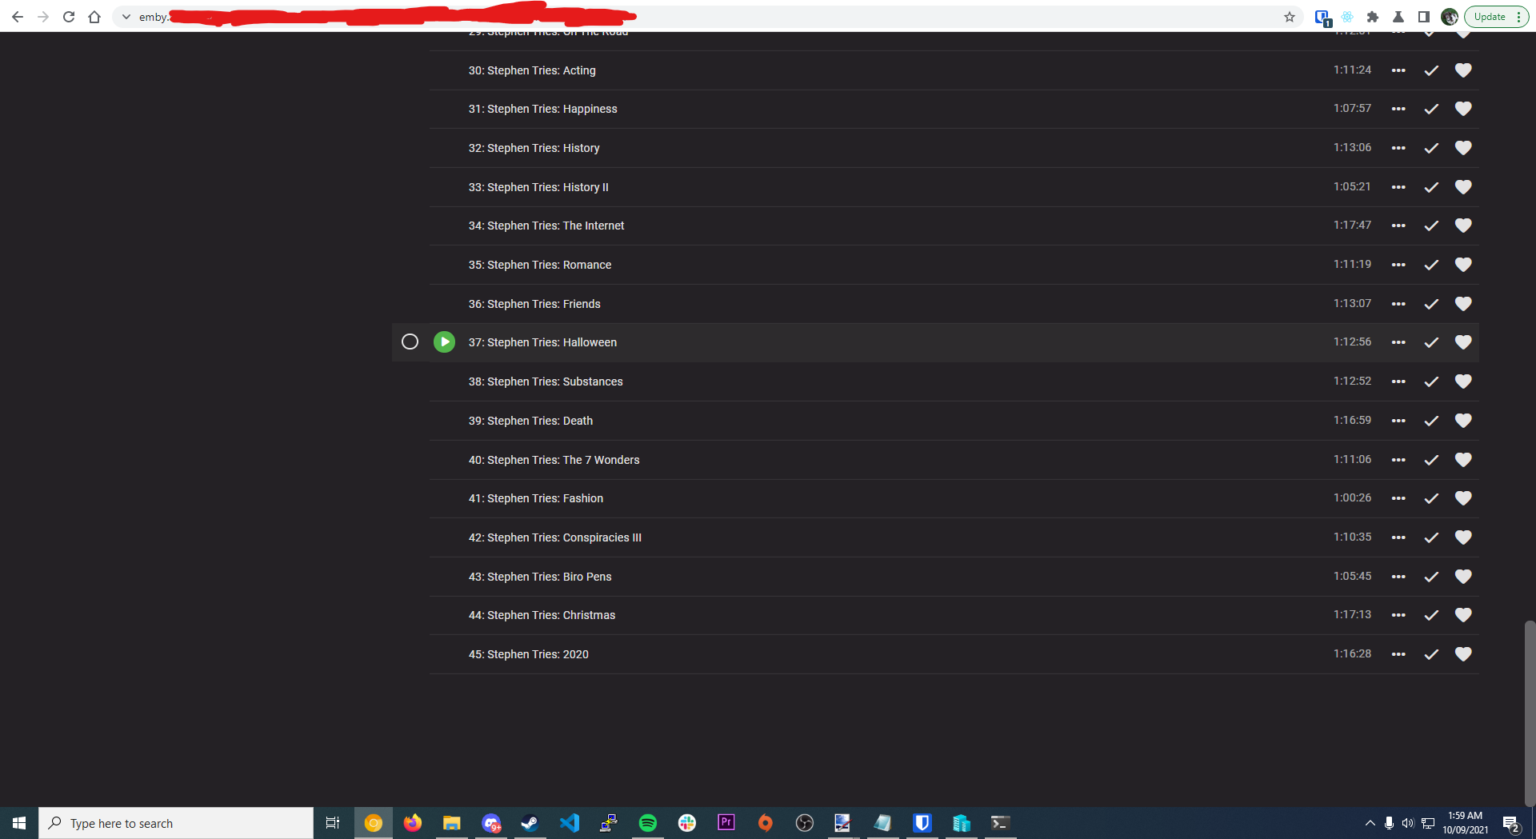This screenshot has width=1536, height=839.
Task: Click heart icon for Stephen Tries: Substances
Action: pyautogui.click(x=1463, y=382)
